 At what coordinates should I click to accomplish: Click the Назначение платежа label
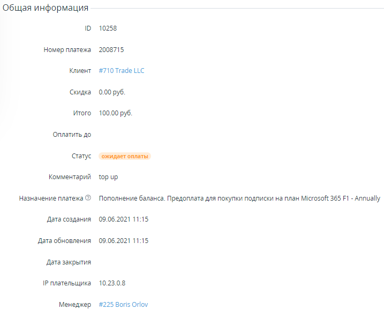(51, 198)
